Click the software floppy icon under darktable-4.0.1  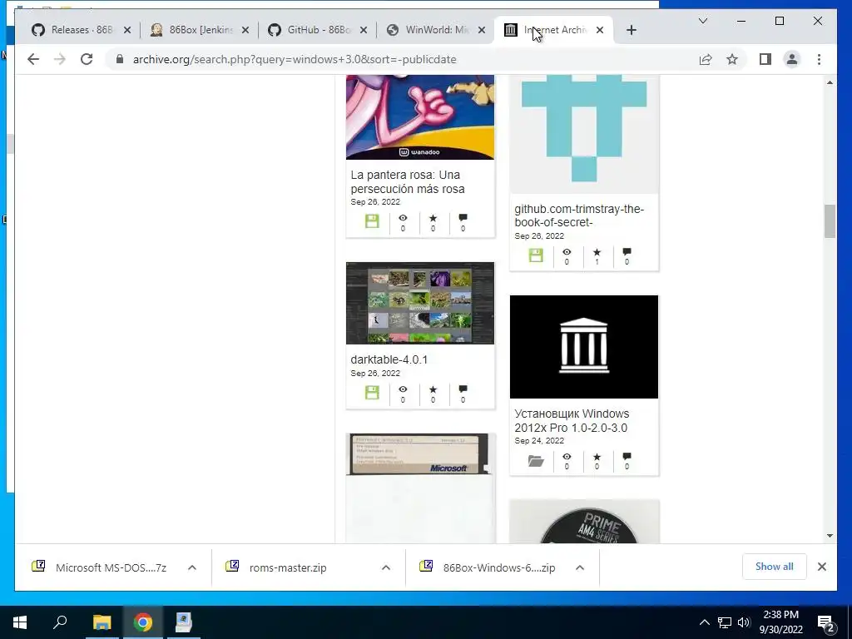[372, 393]
